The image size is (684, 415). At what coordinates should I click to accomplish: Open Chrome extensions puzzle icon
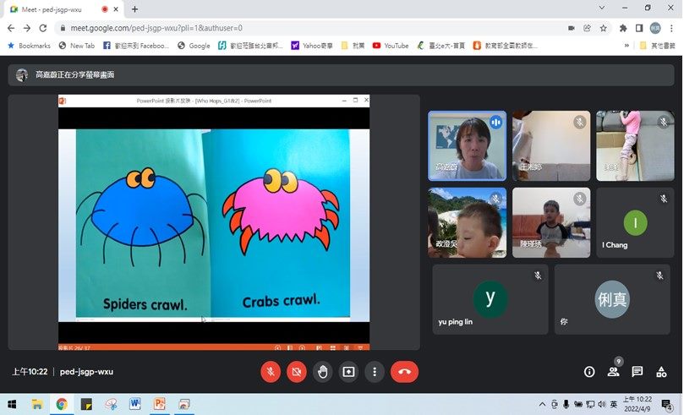[623, 27]
